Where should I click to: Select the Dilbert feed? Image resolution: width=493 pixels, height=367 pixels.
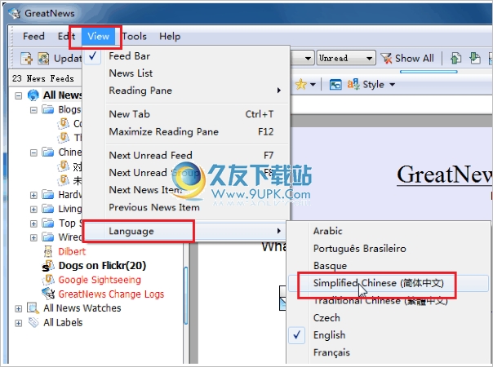[x=72, y=251]
